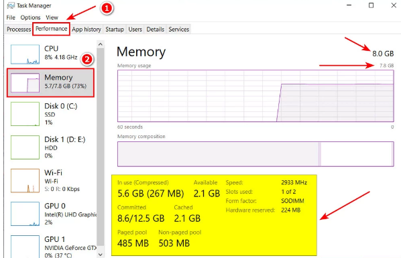This screenshot has width=401, height=258.
Task: Switch to the Services tab
Action: click(179, 29)
